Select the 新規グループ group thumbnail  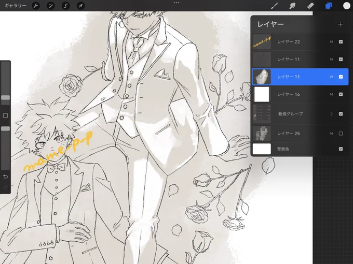click(262, 114)
